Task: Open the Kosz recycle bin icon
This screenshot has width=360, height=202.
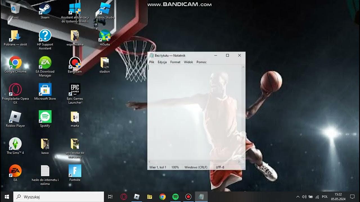Action: (15, 10)
